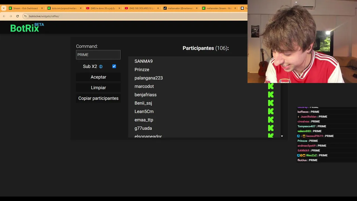The width and height of the screenshot is (357, 201).
Task: Select participant emaa_ttp
Action: 144,120
